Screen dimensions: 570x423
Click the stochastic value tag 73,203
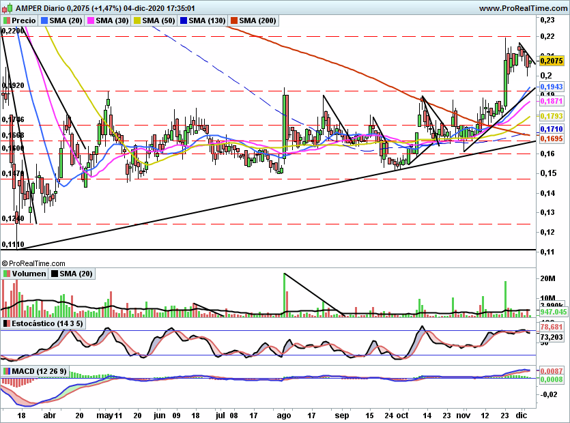(x=552, y=337)
